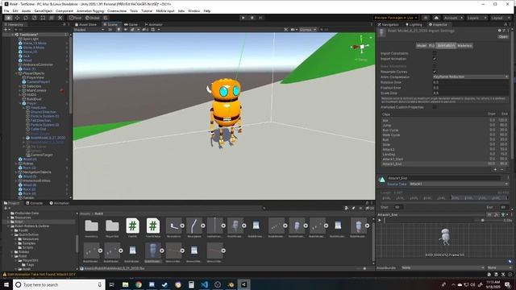Start Play mode
This screenshot has height=290, width=516.
[x=243, y=18]
